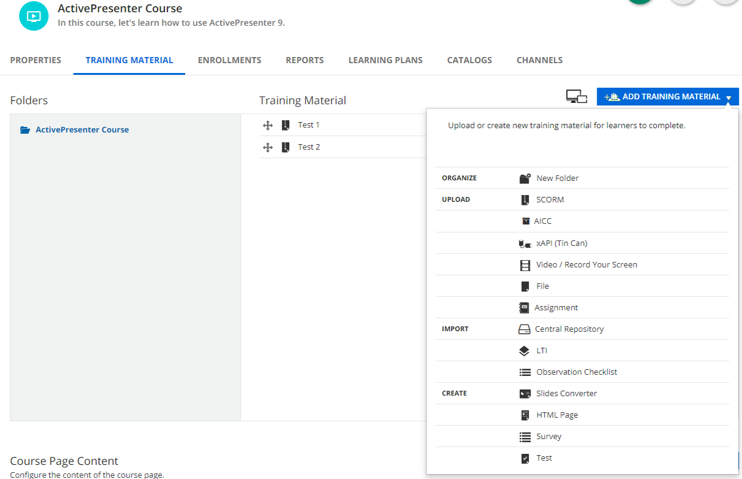Open the LEARNING PLANS tab

(385, 60)
